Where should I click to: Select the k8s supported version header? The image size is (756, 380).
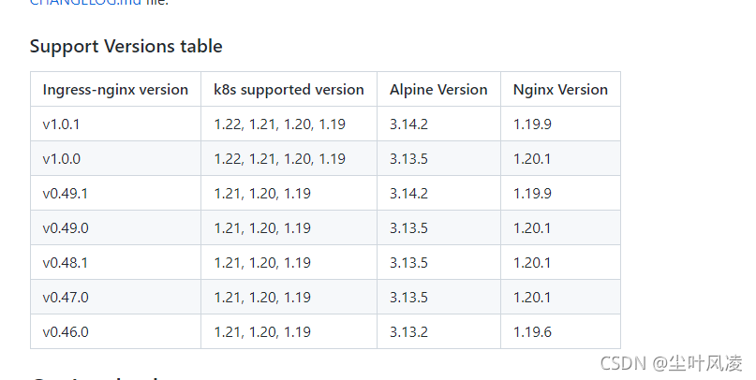point(289,90)
